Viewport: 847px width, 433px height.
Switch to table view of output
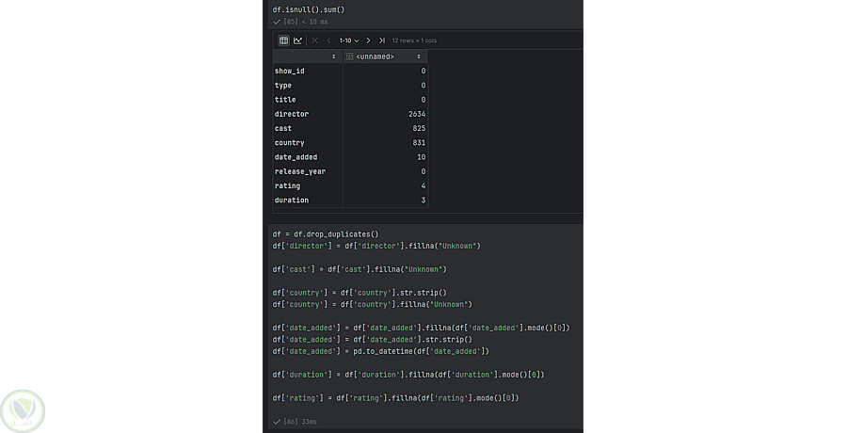pyautogui.click(x=284, y=40)
